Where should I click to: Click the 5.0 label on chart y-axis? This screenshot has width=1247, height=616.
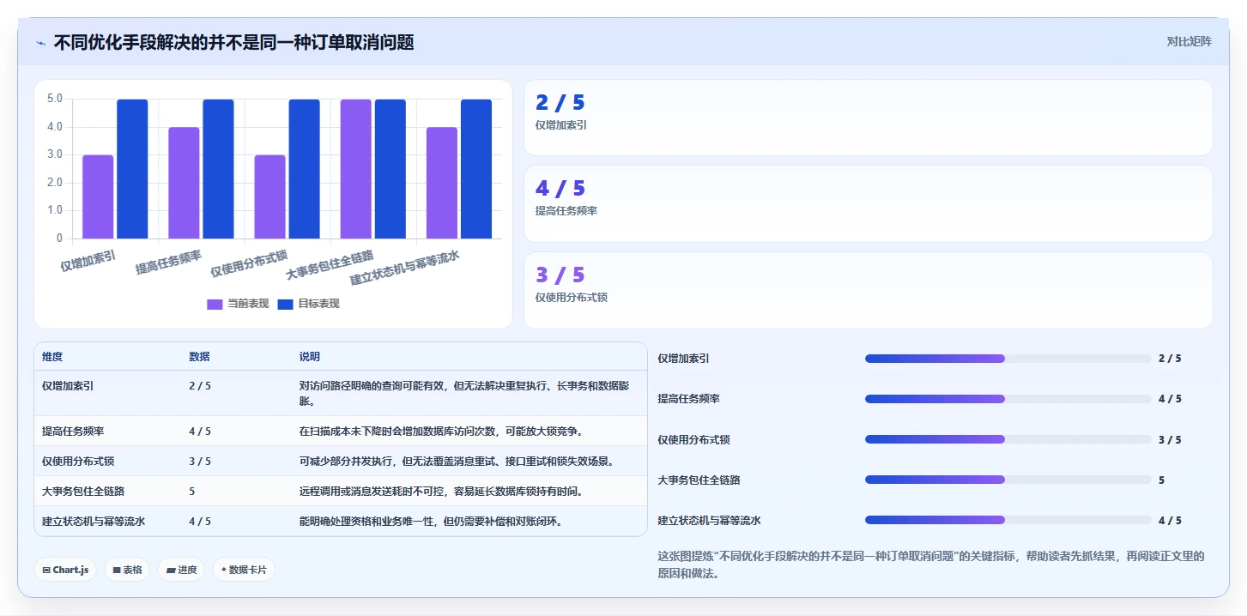[x=54, y=99]
